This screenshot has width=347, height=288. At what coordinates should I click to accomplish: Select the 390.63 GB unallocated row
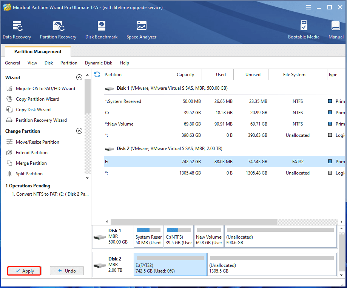pos(224,135)
